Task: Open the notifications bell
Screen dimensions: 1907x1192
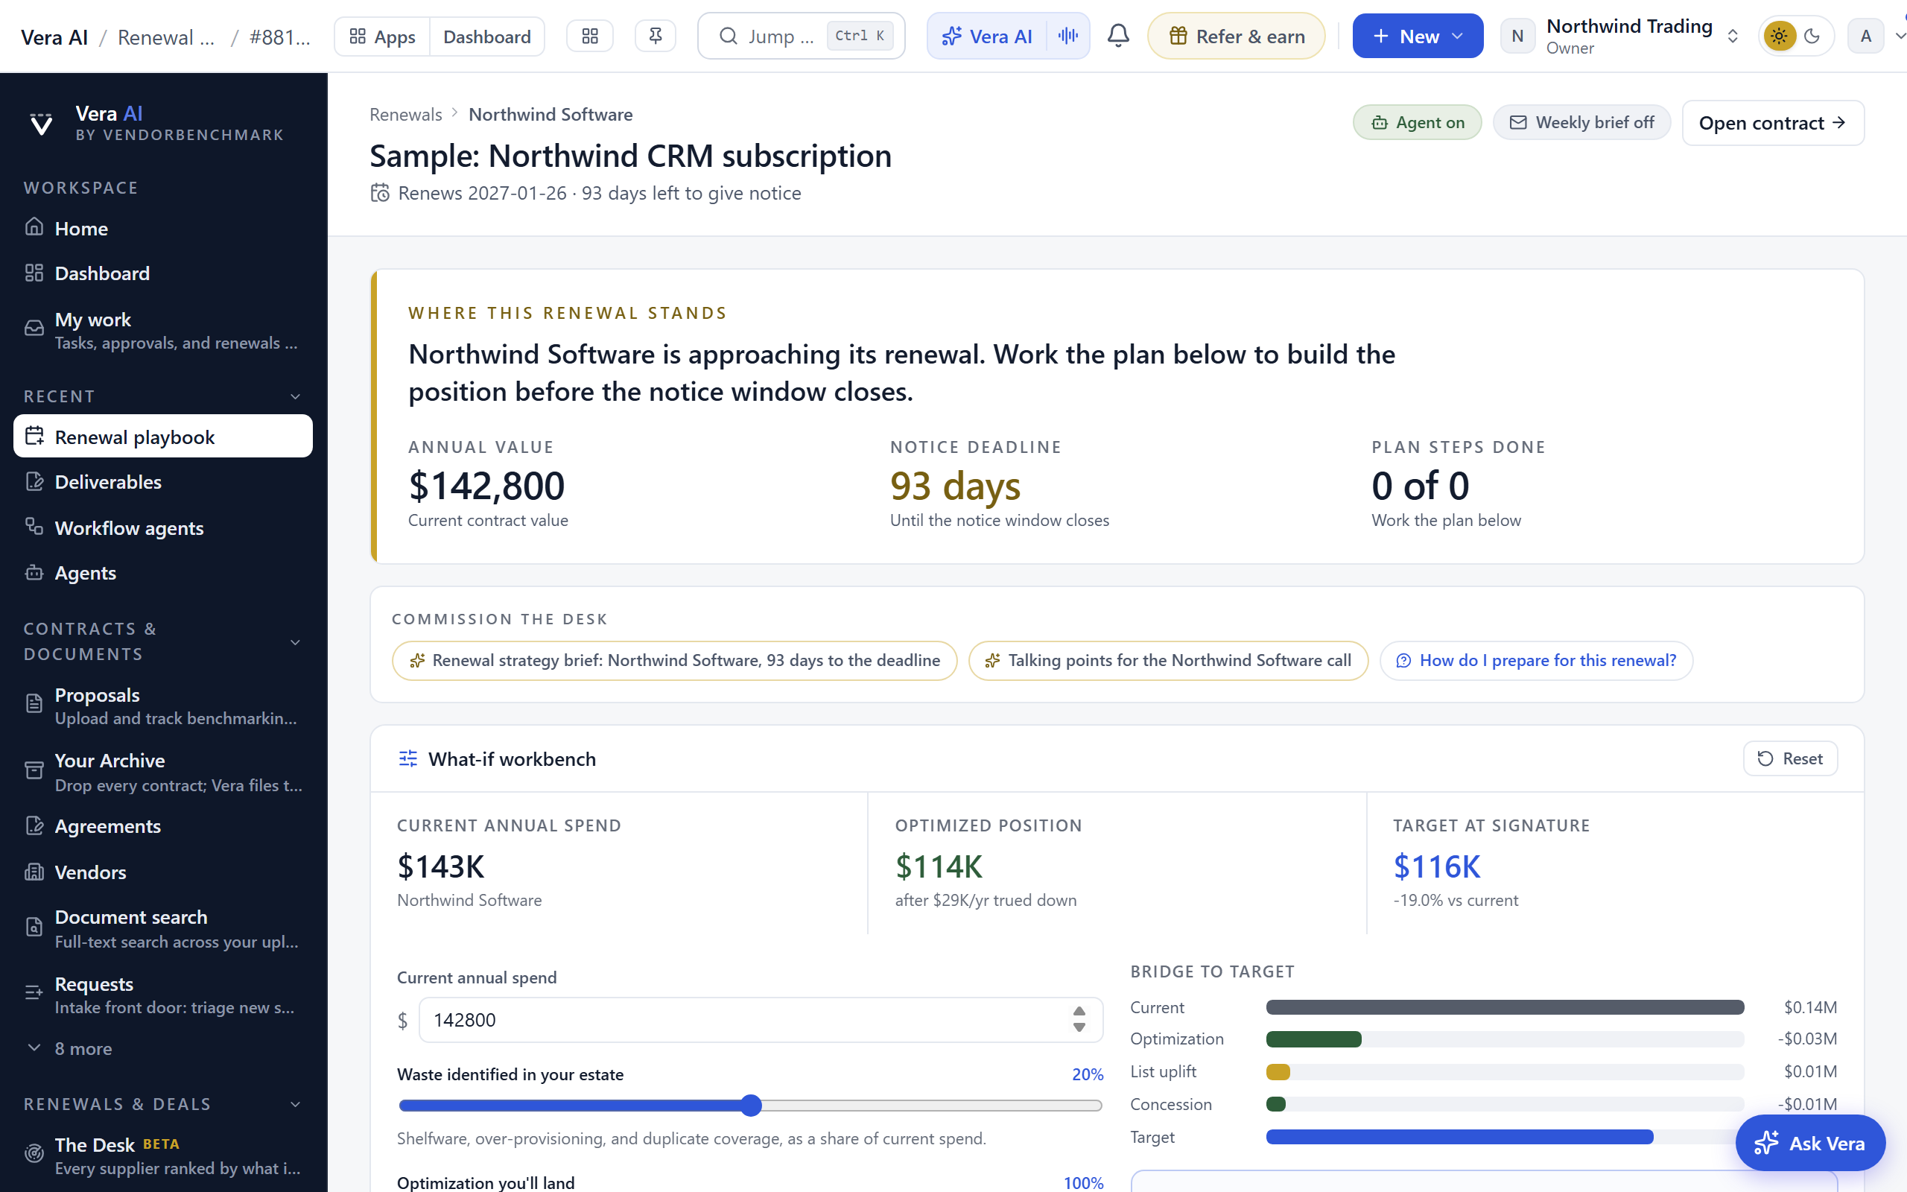Action: [1118, 37]
